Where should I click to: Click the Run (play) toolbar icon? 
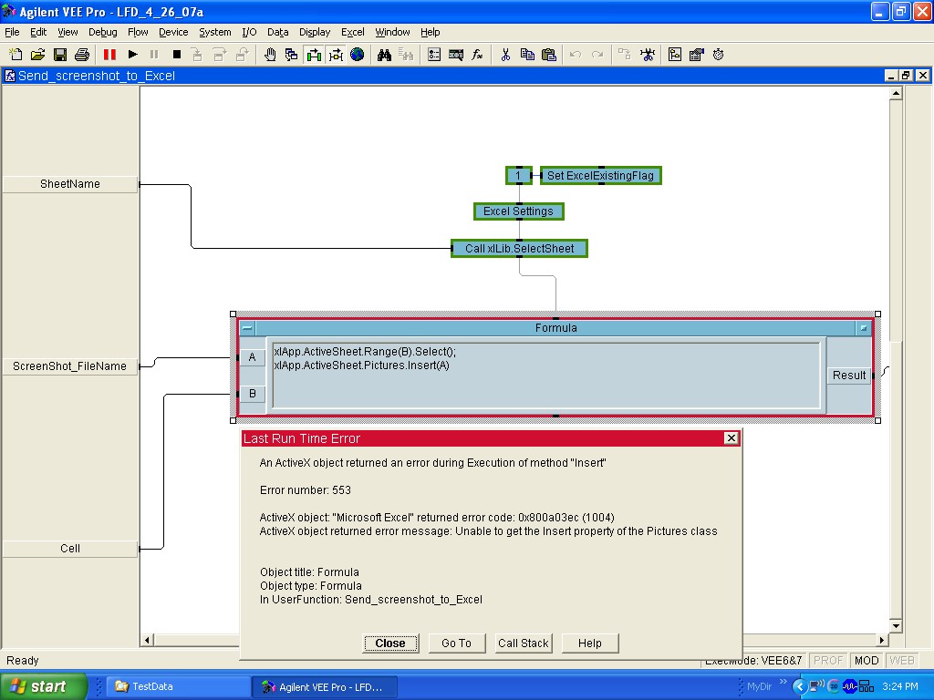132,55
